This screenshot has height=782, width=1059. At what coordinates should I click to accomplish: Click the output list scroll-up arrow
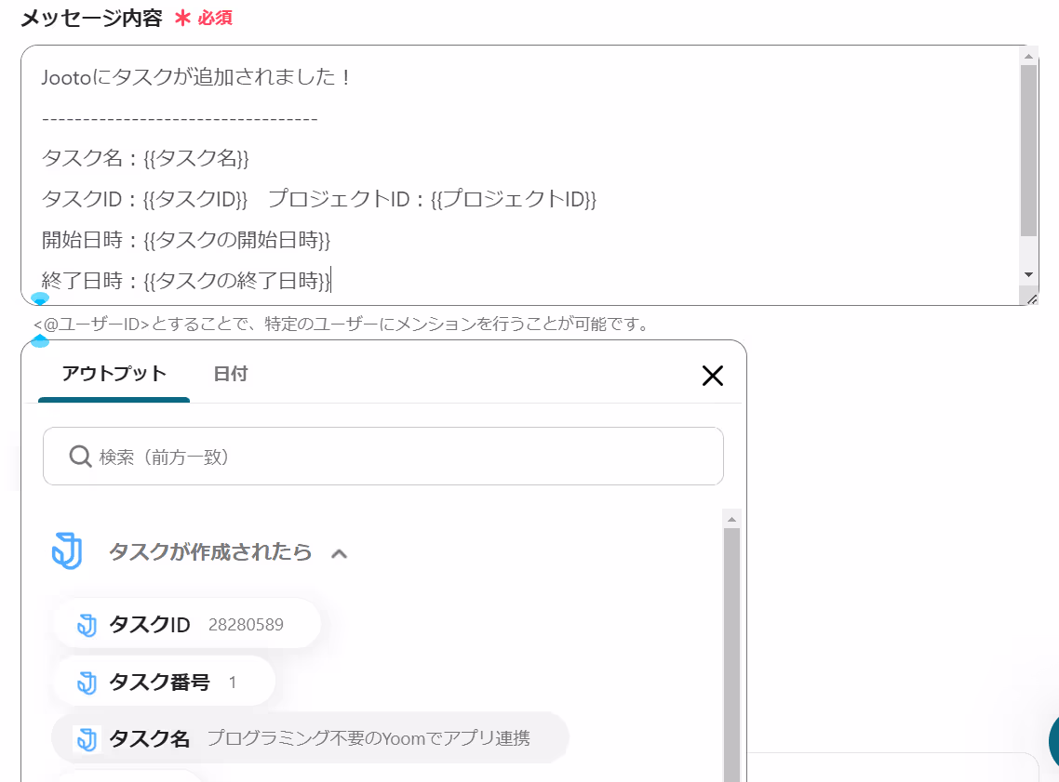731,519
